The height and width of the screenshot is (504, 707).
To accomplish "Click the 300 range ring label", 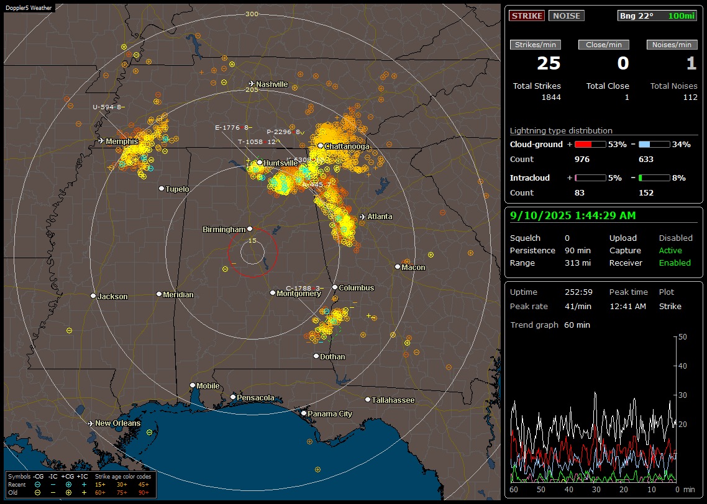I will click(252, 14).
